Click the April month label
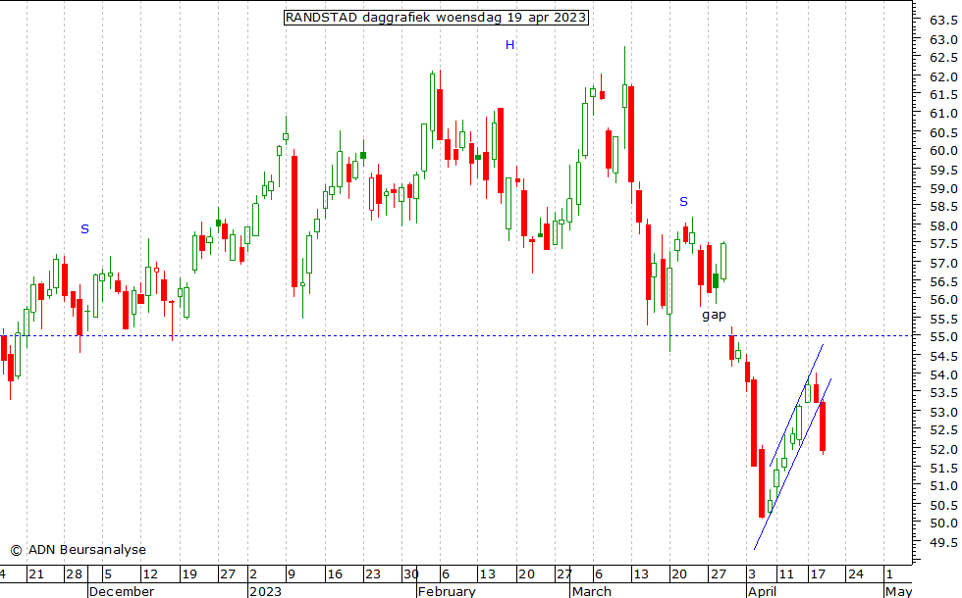 click(x=763, y=591)
